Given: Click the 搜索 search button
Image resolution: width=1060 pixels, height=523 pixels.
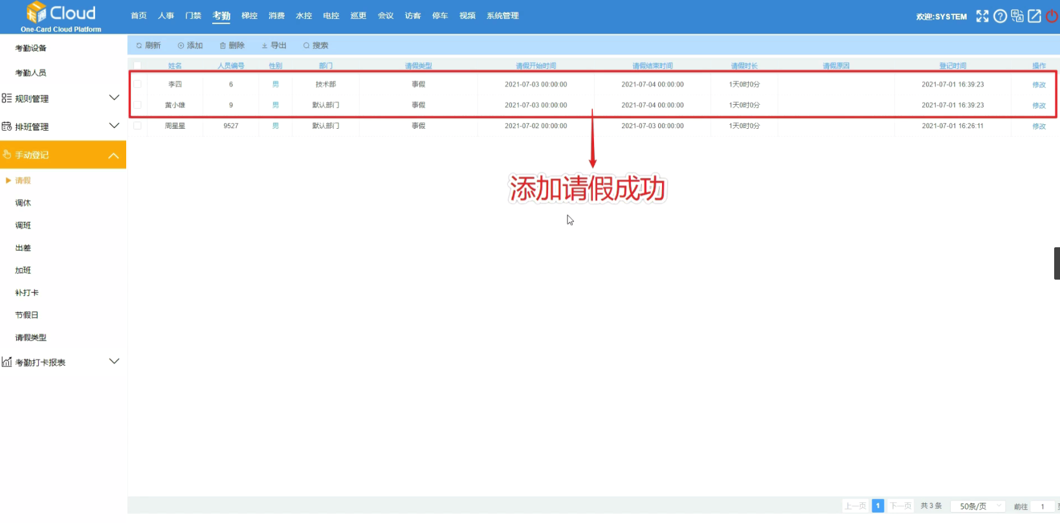Looking at the screenshot, I should point(316,45).
